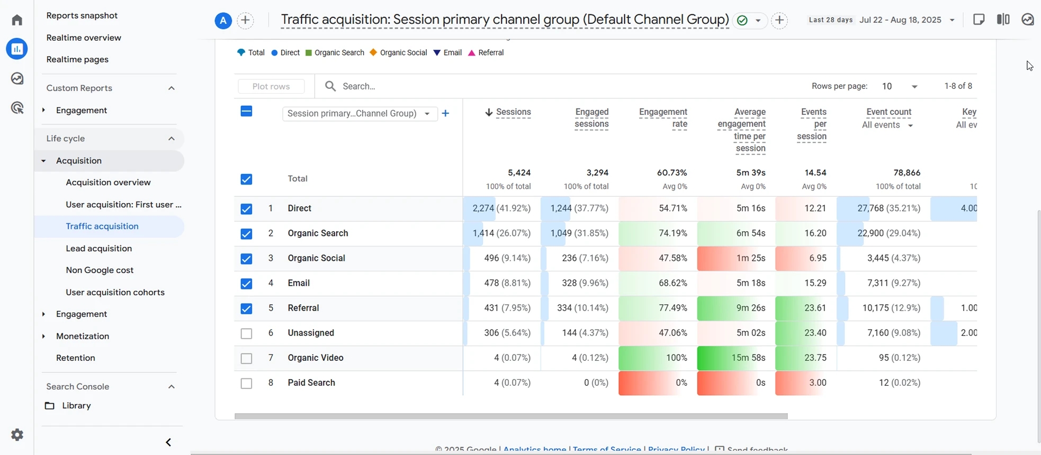This screenshot has height=455, width=1041.
Task: Open the Rows per page dropdown
Action: [x=900, y=86]
